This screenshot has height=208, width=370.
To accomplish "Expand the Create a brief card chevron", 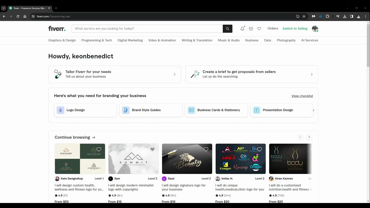I will pos(312,74).
